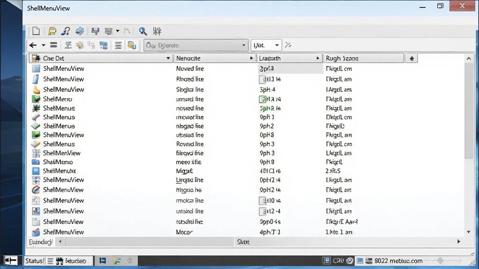
Task: Click the centered text lines toolbar icon
Action: pos(118,45)
